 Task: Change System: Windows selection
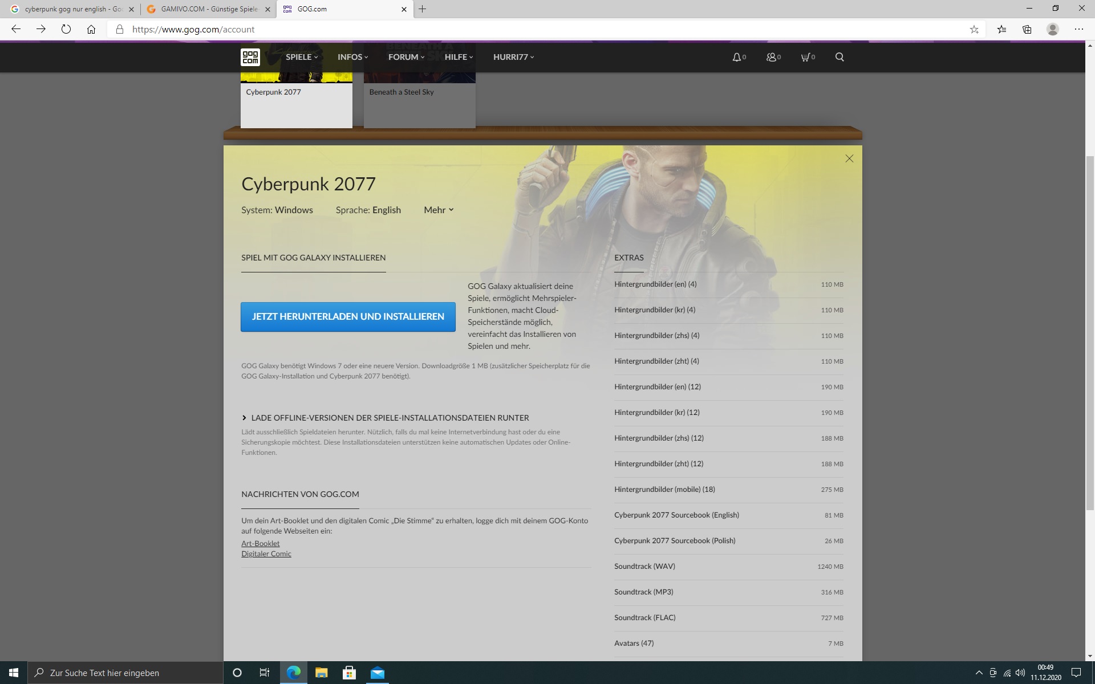[277, 210]
